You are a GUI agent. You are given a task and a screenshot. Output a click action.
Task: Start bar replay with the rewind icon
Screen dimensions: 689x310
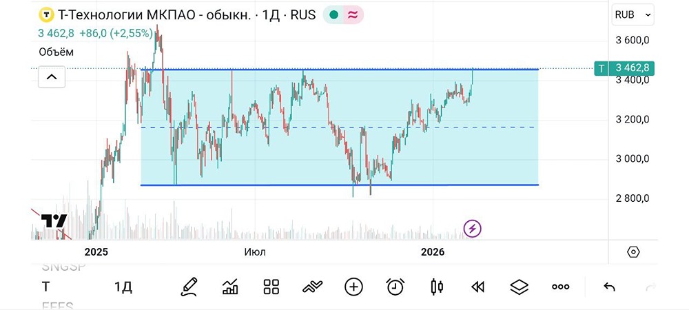pyautogui.click(x=477, y=287)
